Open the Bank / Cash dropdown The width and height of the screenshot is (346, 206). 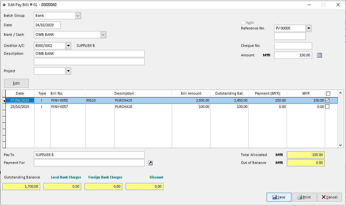(103, 35)
